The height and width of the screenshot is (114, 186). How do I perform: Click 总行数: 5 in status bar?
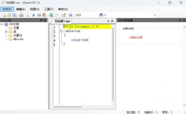tap(133, 112)
